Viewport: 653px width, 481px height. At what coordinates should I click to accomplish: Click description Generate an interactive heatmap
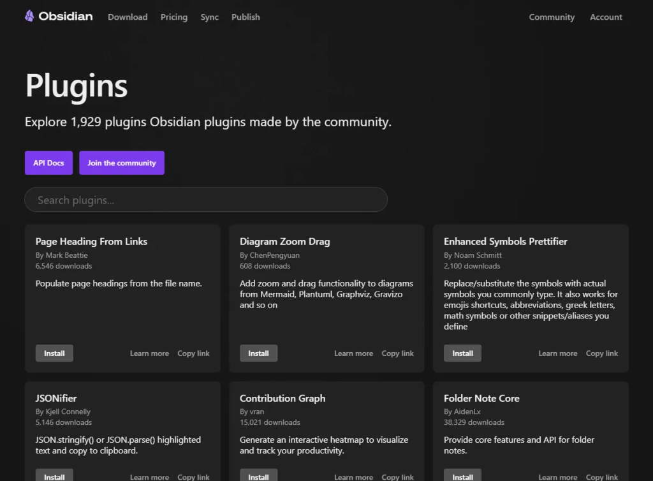coord(324,445)
